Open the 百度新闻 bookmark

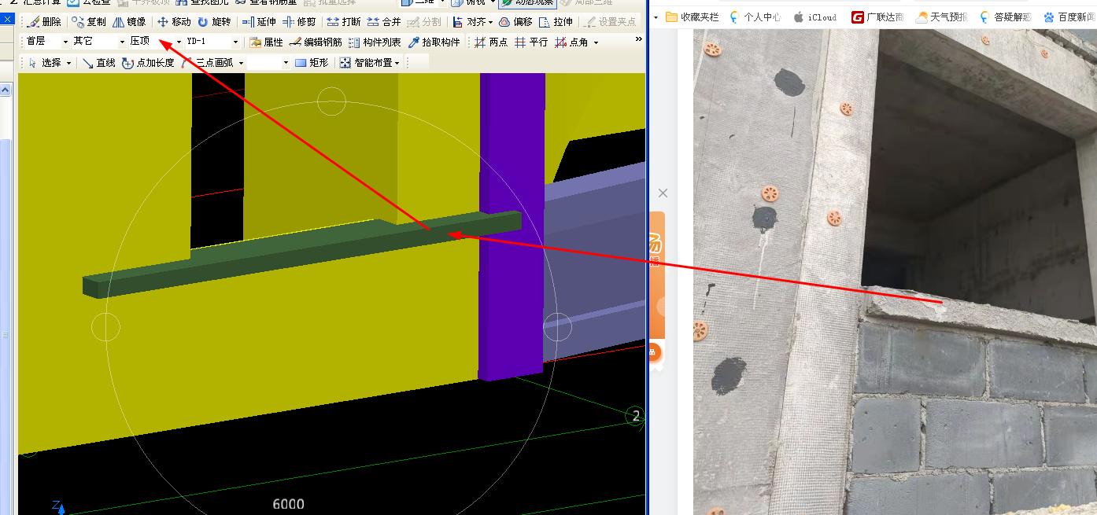coord(1069,17)
